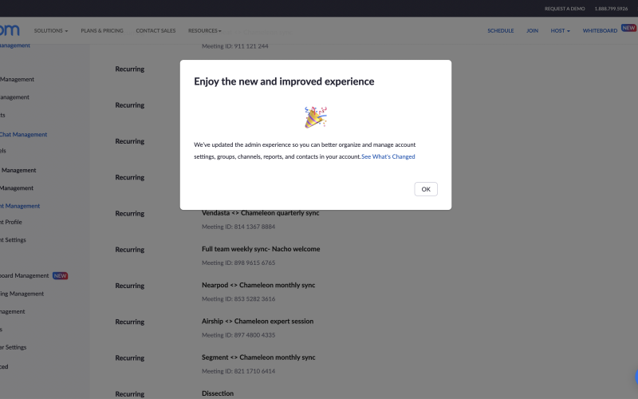Image resolution: width=638 pixels, height=399 pixels.
Task: Open Contact Sales page
Action: (156, 30)
